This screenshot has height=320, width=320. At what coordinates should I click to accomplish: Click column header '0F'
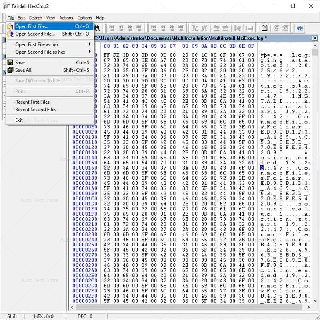(251, 46)
